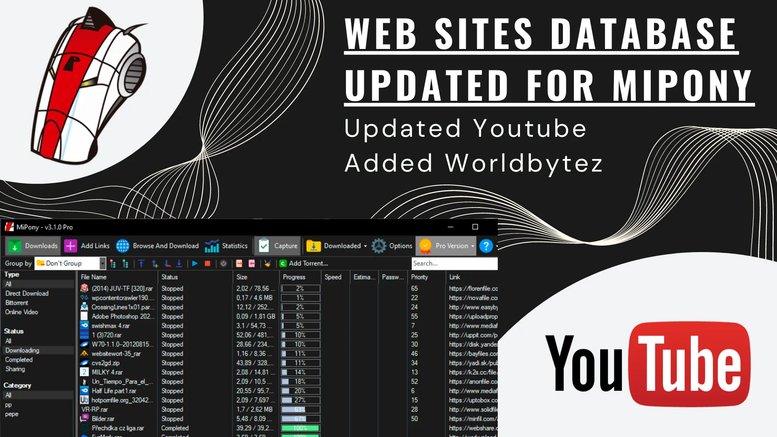The image size is (777, 437).
Task: Select the Přechdka cz liga.rar row
Action: (288, 428)
